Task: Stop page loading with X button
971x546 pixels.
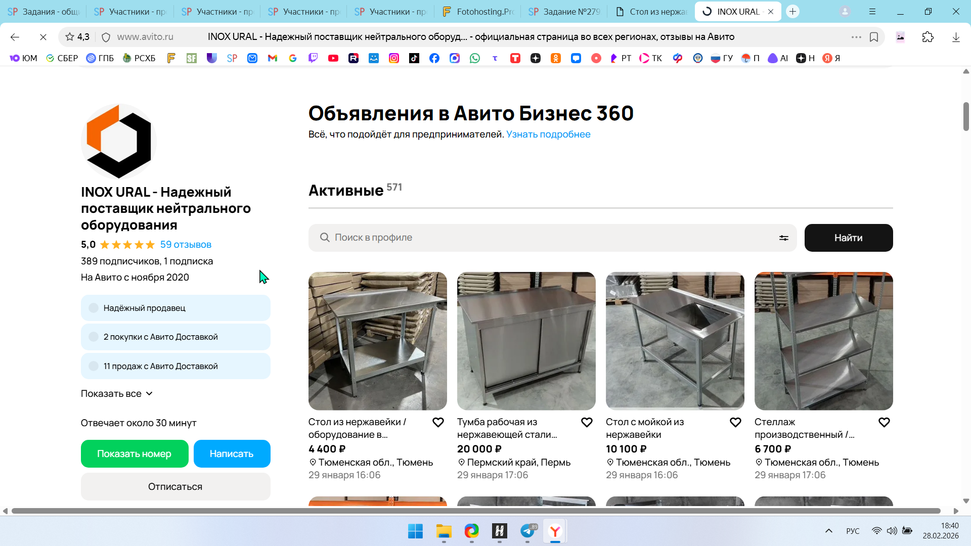Action: pos(43,37)
